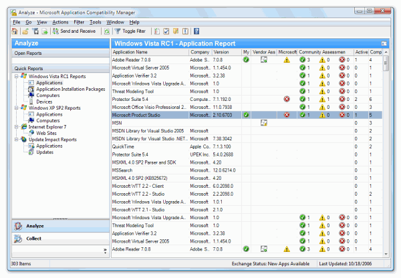
Task: Click the MSN row vendor assessment icon
Action: [264, 123]
